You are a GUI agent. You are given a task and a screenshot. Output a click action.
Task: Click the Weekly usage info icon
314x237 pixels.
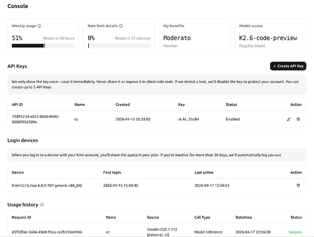coord(39,26)
